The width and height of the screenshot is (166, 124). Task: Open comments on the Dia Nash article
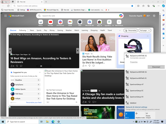tap(94, 66)
